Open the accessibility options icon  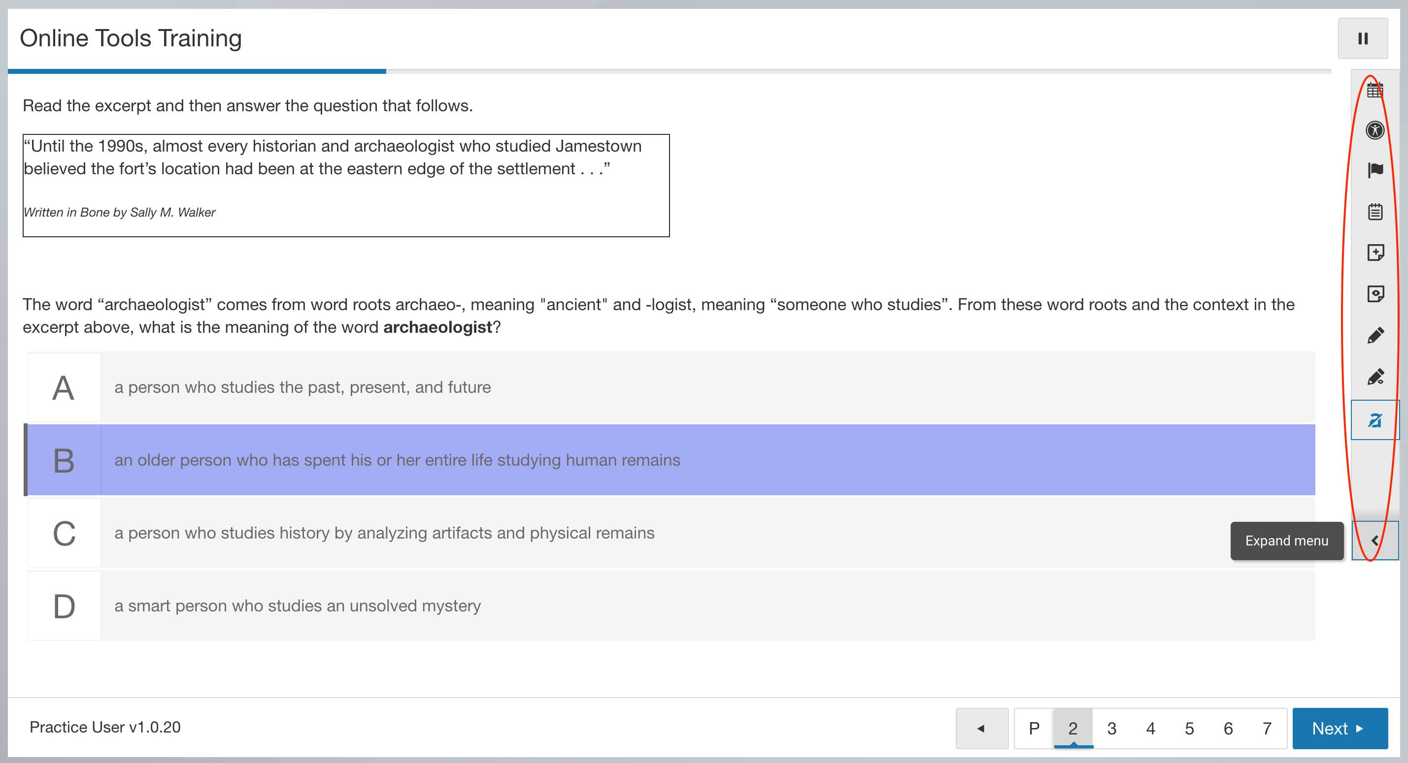tap(1374, 130)
